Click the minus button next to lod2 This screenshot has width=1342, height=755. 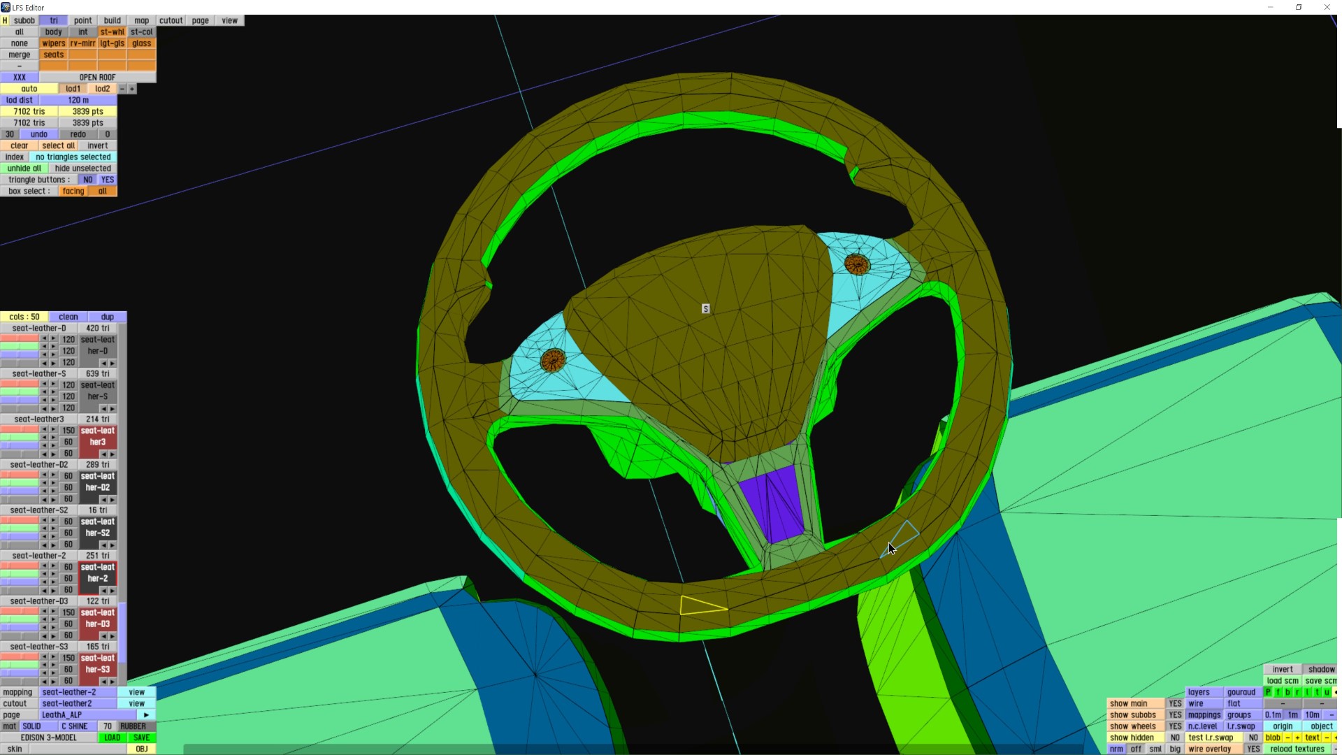[122, 89]
